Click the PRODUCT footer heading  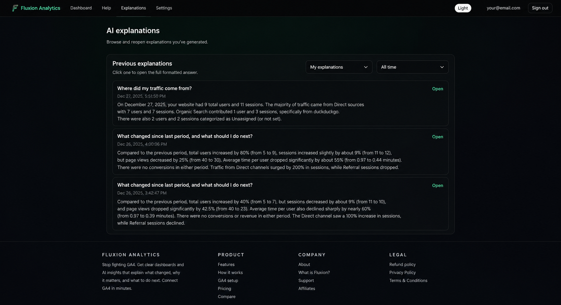coord(231,255)
